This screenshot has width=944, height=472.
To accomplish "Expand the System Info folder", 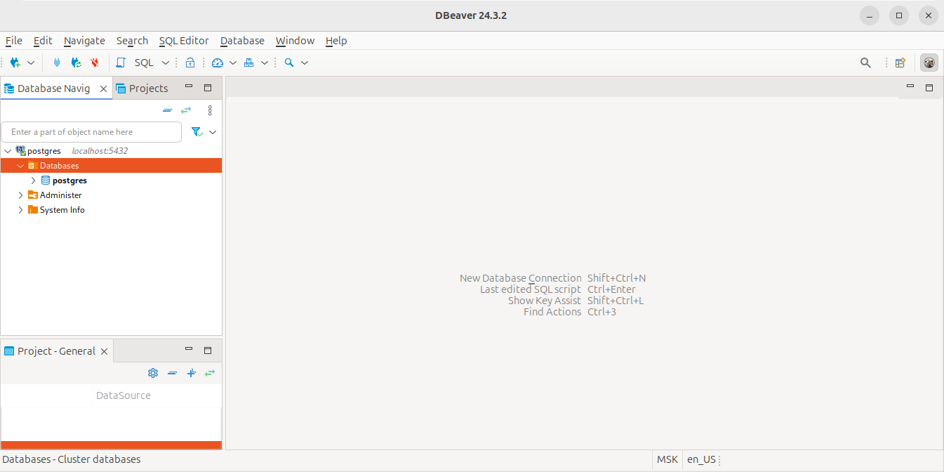I will coord(20,210).
